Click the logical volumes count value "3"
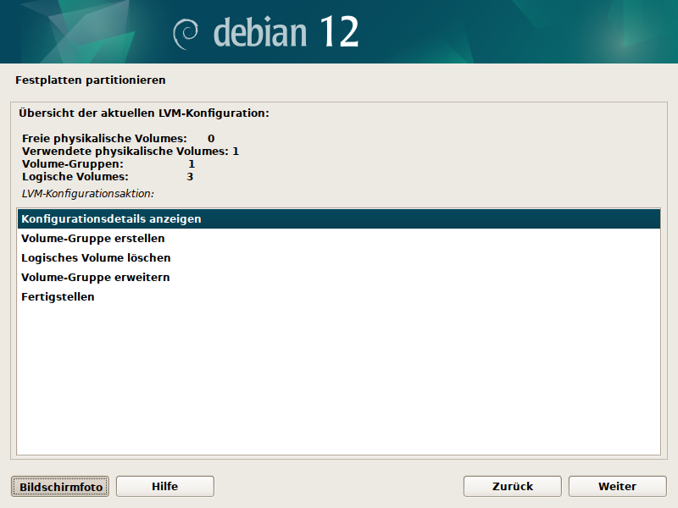The image size is (678, 508). [x=190, y=177]
